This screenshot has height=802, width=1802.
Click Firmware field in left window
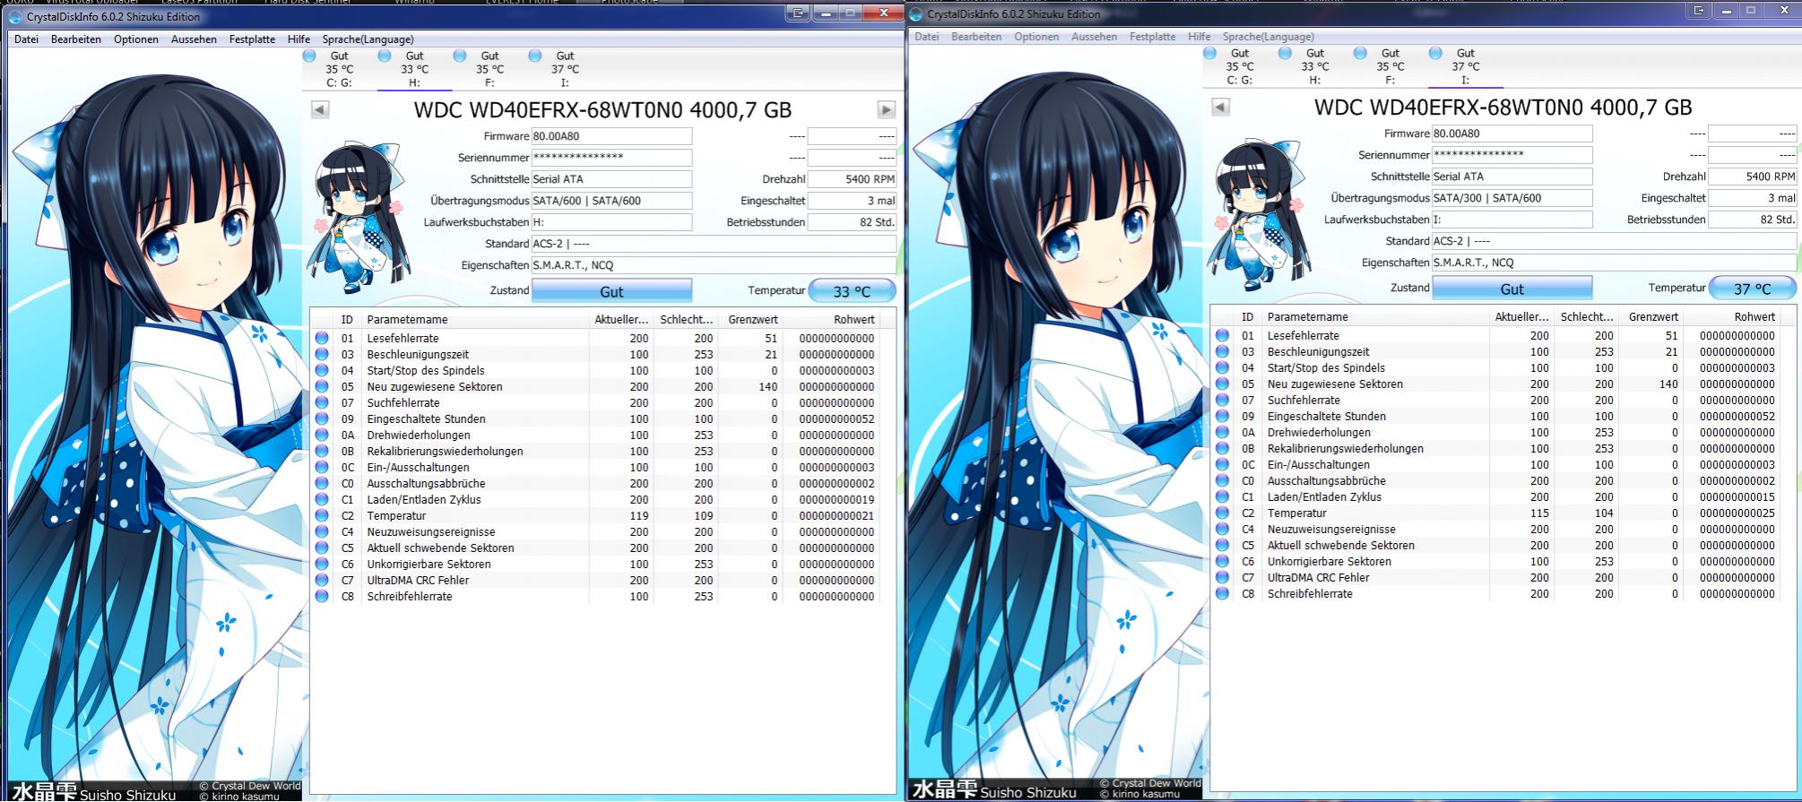[x=611, y=136]
